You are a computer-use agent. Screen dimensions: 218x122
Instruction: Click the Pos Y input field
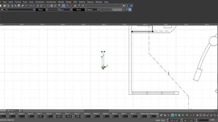click(68, 117)
